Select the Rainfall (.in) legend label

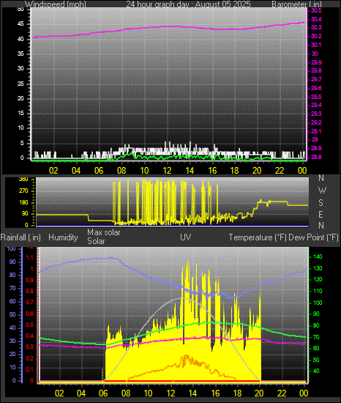[20, 237]
